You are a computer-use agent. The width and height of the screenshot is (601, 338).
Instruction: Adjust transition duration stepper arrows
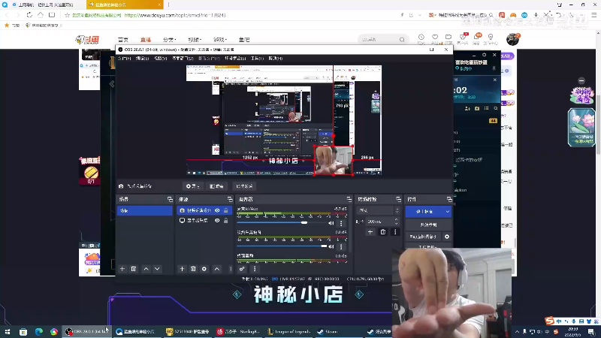point(397,222)
